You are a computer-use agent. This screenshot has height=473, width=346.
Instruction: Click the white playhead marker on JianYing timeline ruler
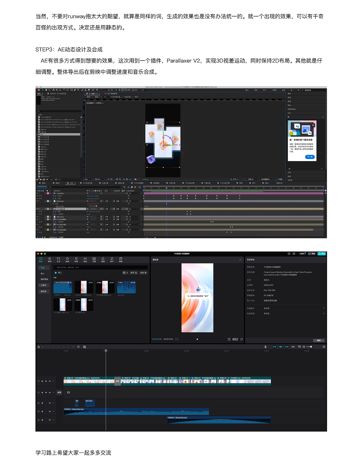[106, 350]
